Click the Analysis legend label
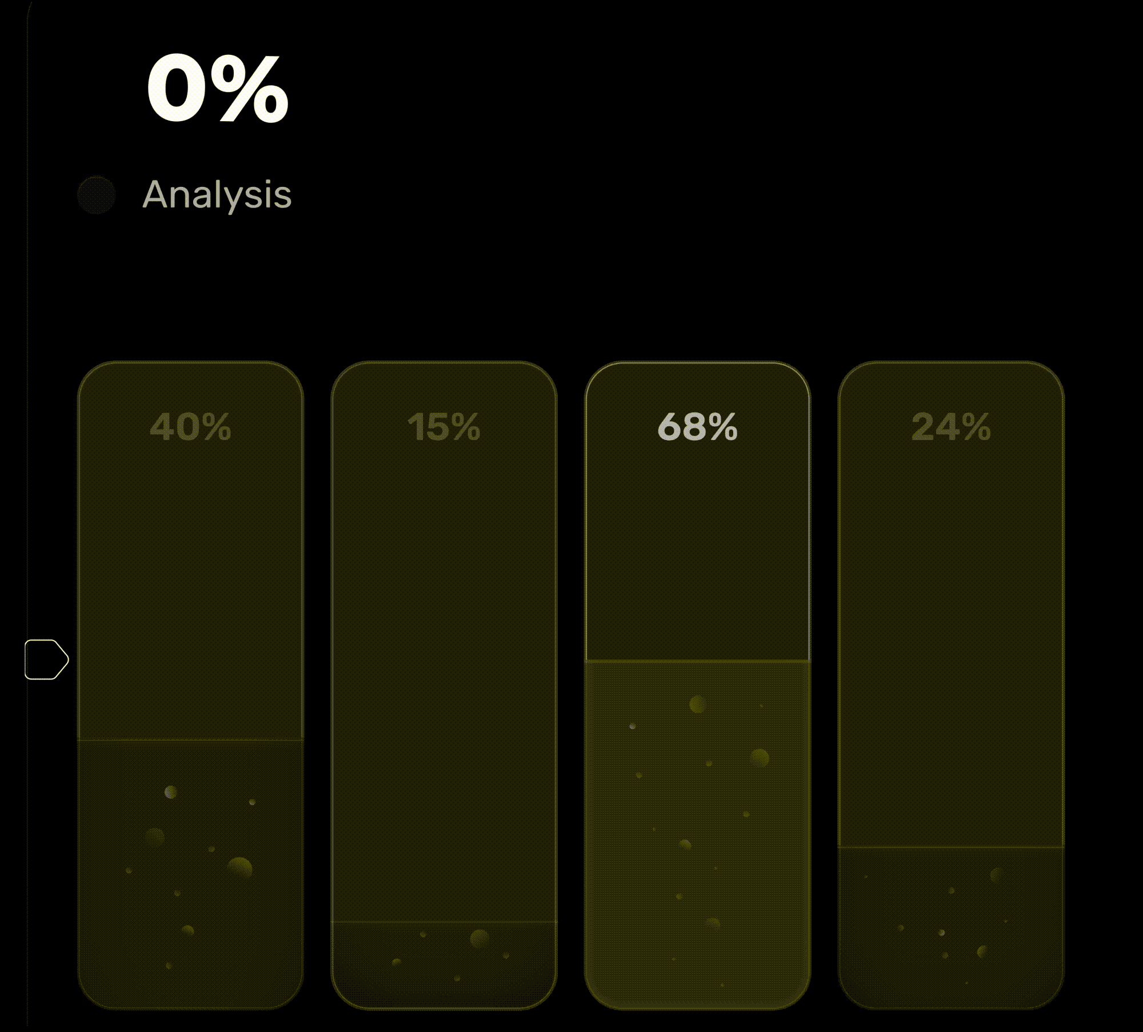 (217, 195)
